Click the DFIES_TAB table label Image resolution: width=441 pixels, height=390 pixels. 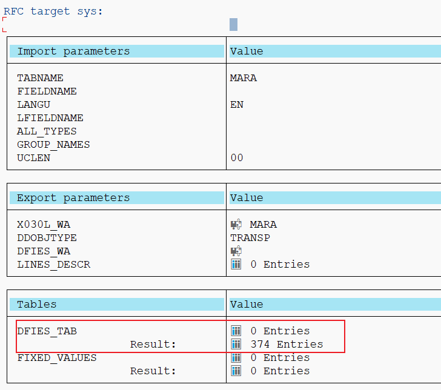[47, 331]
